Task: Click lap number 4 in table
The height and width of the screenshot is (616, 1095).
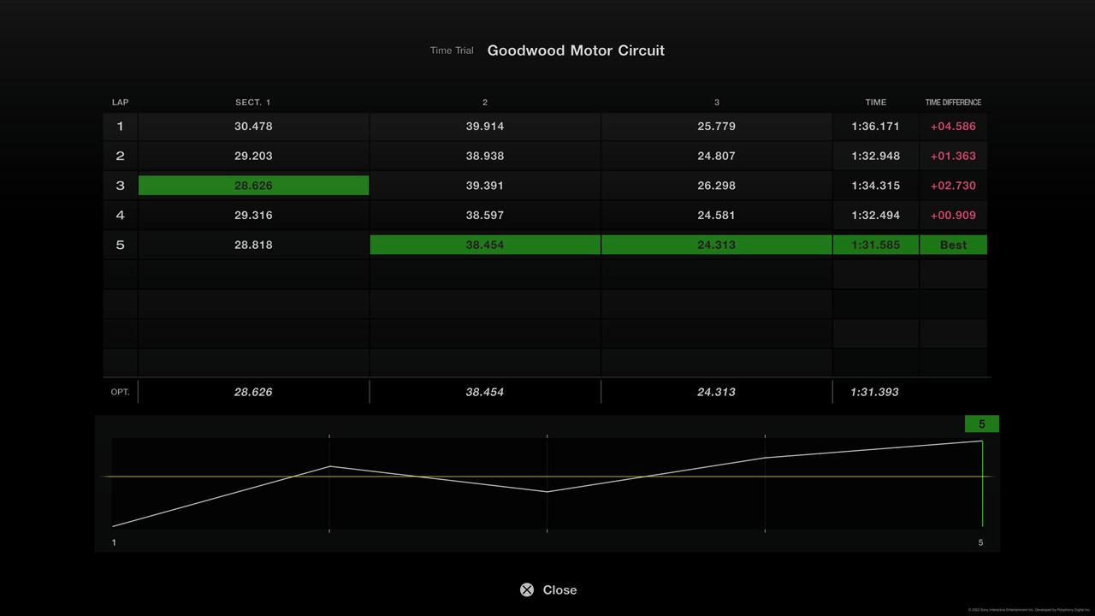Action: click(x=120, y=215)
